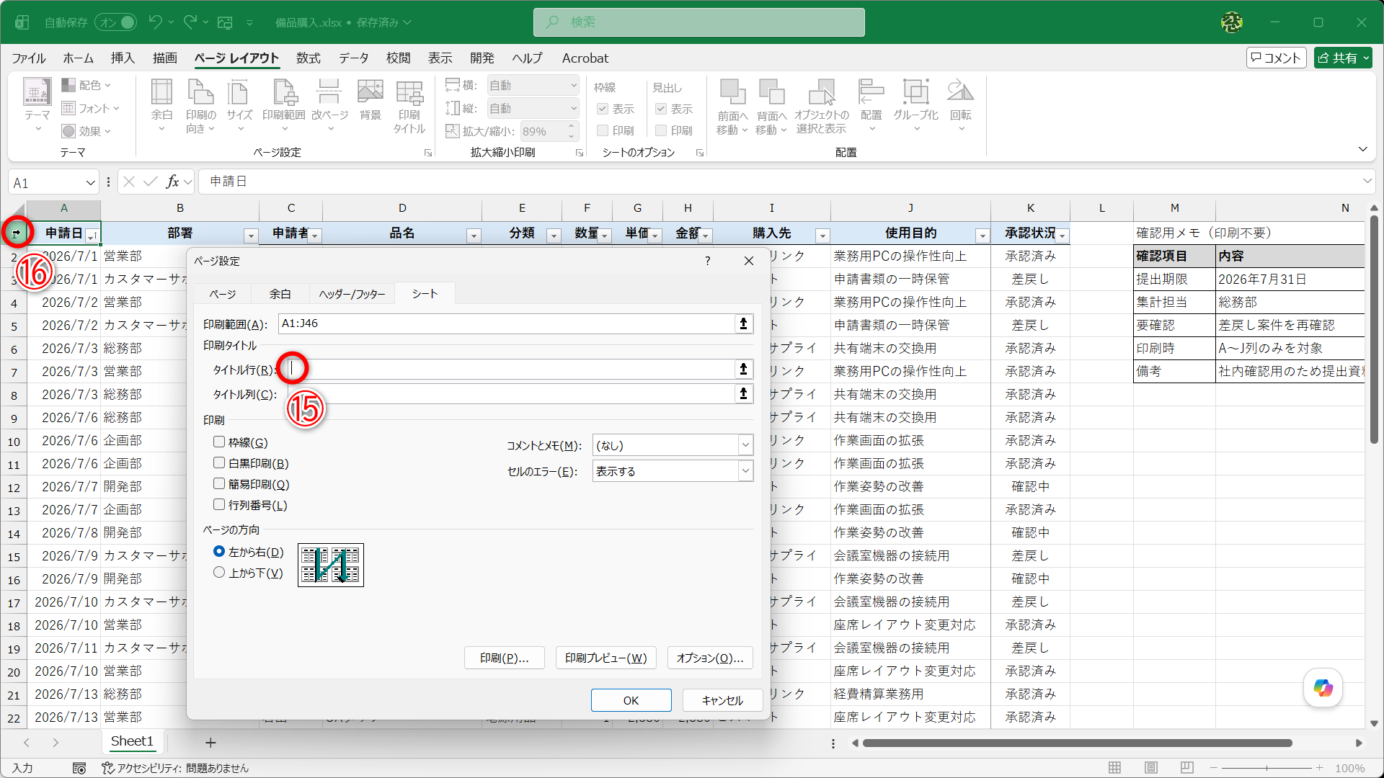Click the タイトル列 range selector arrow
This screenshot has width=1384, height=778.
743,393
